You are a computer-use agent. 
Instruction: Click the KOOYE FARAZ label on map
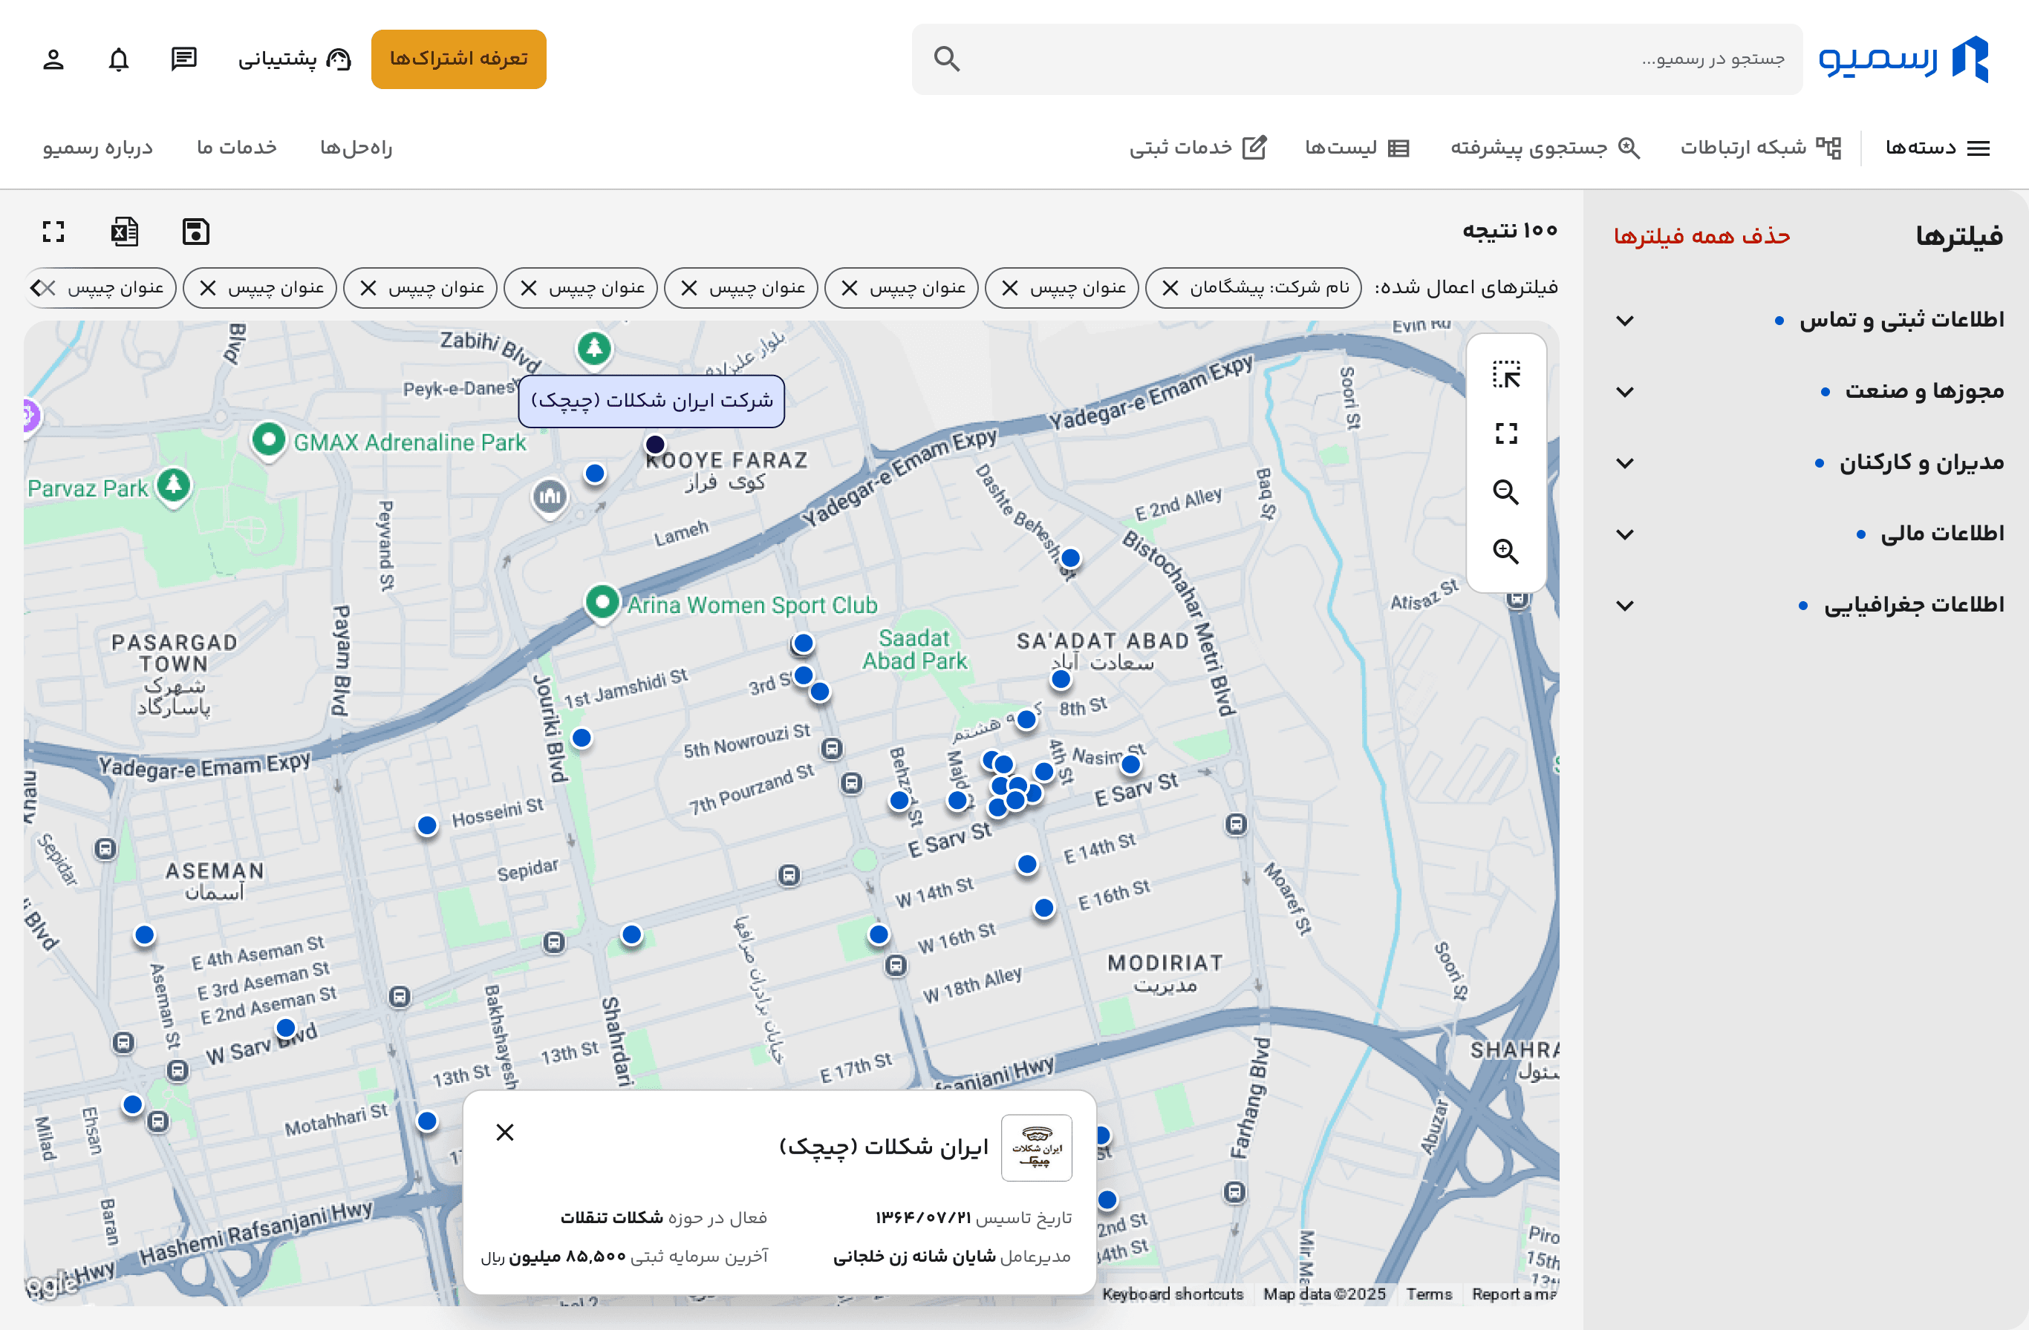click(x=726, y=460)
